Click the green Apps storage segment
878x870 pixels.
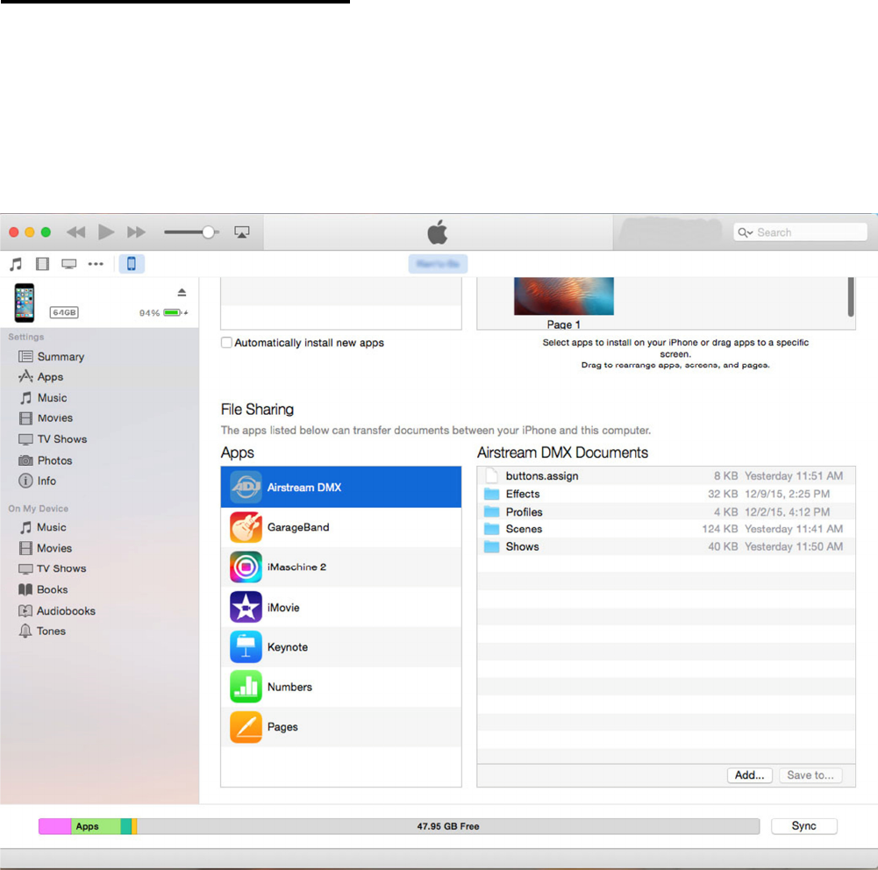(x=96, y=826)
